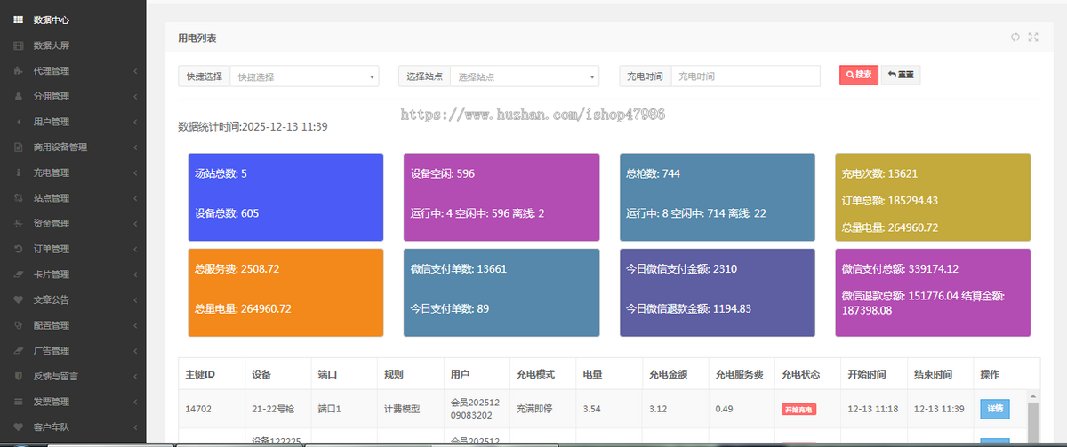Open 资金管理 menu label
This screenshot has height=447, width=1067.
[x=51, y=223]
